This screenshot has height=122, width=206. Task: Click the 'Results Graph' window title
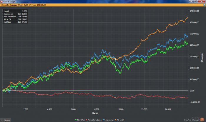9,2
